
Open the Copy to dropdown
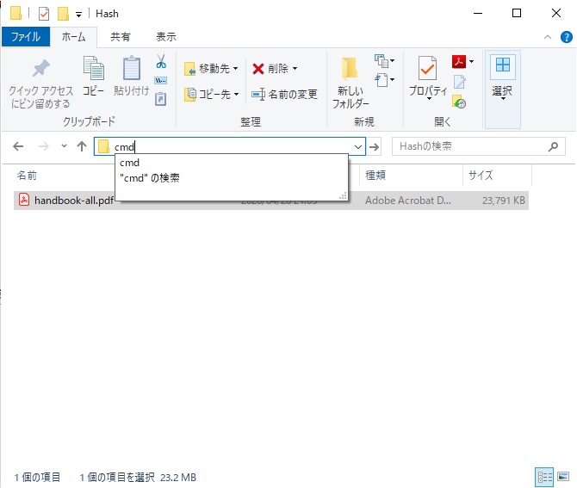click(x=211, y=95)
